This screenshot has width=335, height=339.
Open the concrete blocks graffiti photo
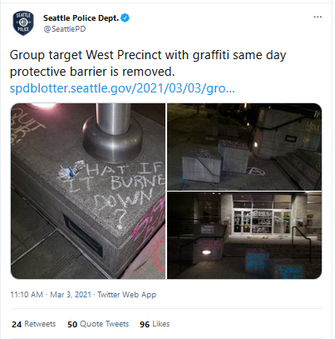[x=244, y=147]
